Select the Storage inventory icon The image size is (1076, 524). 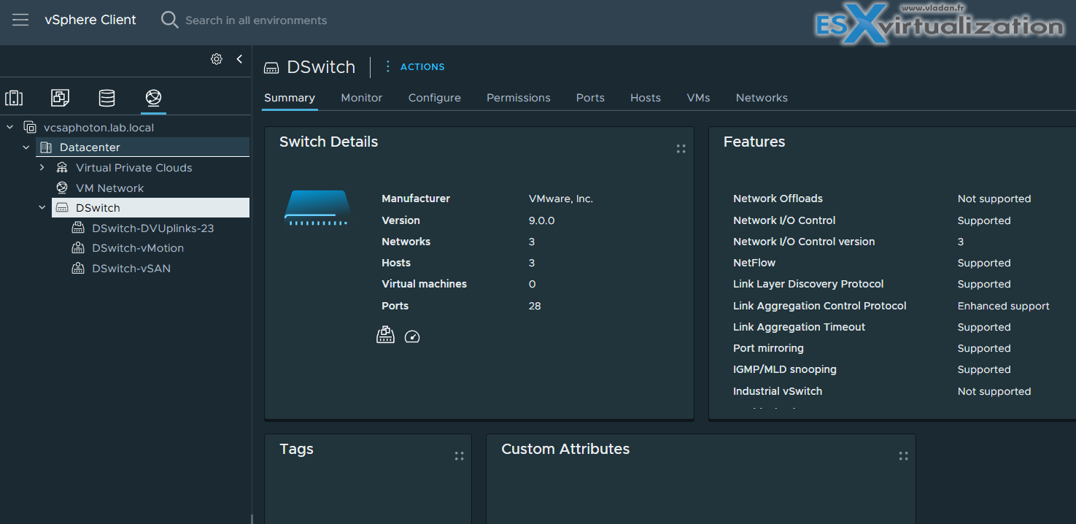point(107,98)
